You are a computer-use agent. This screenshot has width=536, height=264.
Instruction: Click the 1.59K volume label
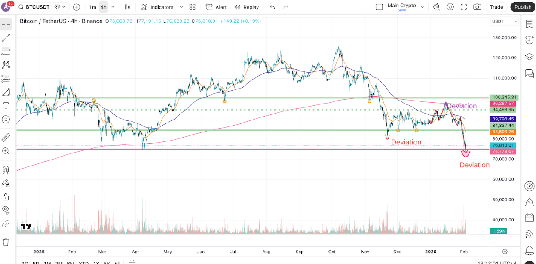[498, 231]
